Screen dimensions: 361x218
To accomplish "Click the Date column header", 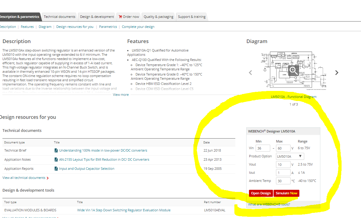I will (x=206, y=143).
